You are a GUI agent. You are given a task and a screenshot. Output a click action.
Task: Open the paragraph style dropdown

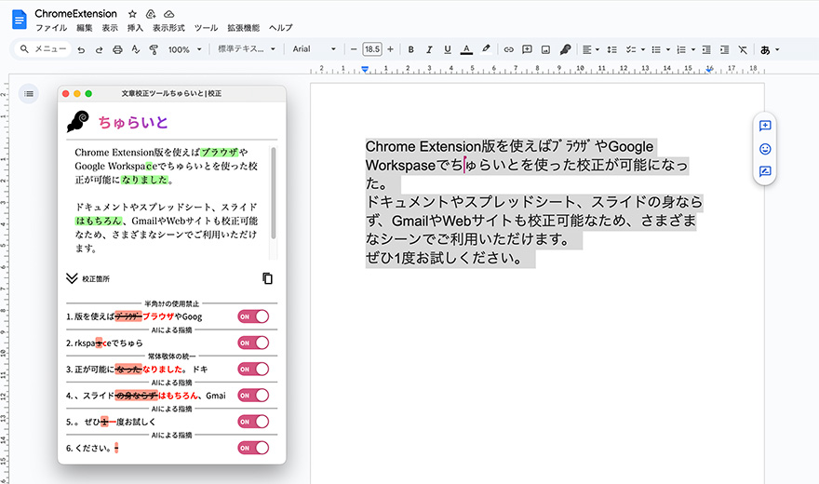[x=246, y=49]
